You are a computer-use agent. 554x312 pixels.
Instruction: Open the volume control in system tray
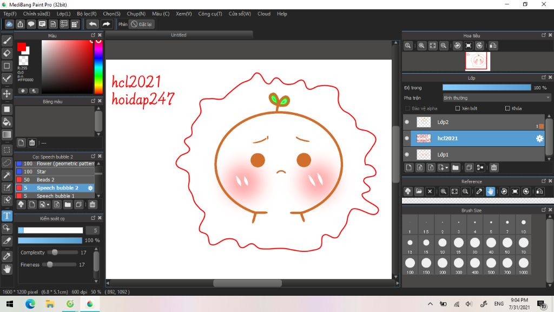point(469,303)
